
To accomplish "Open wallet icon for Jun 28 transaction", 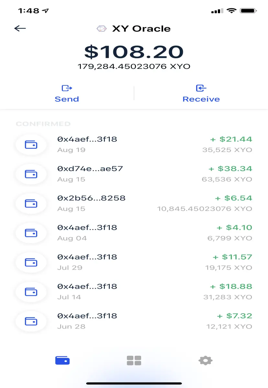I will pyautogui.click(x=31, y=321).
